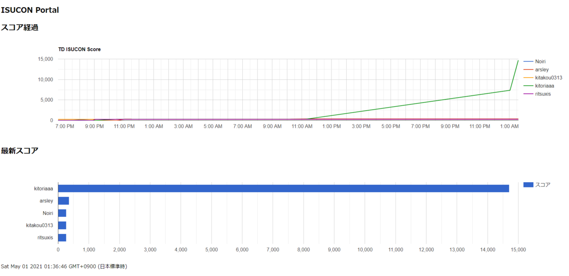Select ritsuxis in the line chart legend
Viewport: 569px width, 276px height.
point(543,94)
